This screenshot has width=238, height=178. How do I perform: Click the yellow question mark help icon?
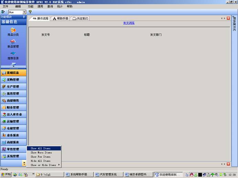(30, 12)
